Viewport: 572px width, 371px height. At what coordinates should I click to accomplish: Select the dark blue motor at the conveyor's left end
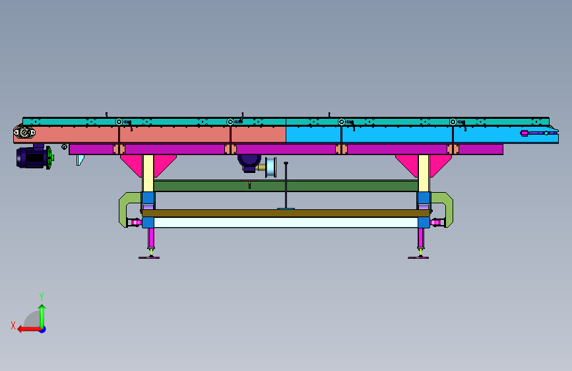(33, 157)
